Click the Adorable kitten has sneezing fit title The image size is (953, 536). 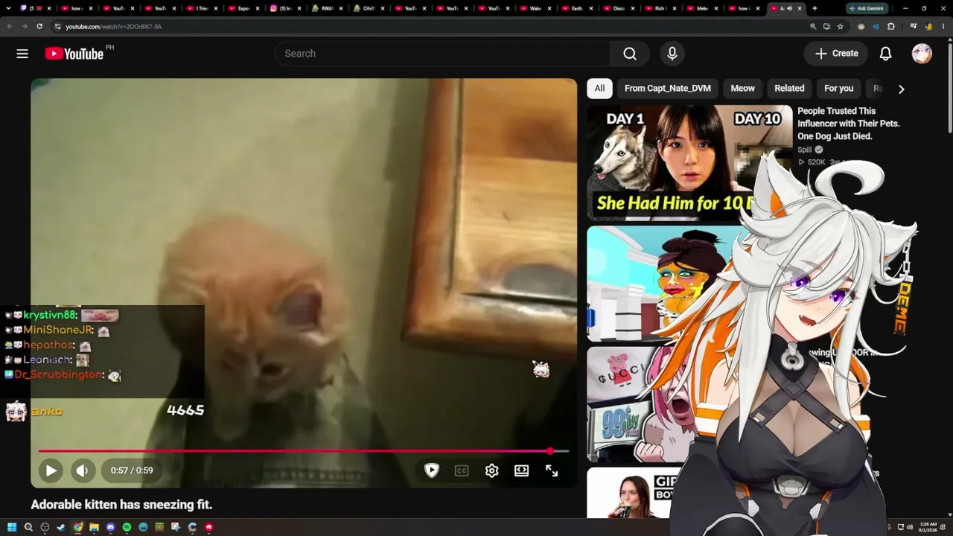click(121, 505)
